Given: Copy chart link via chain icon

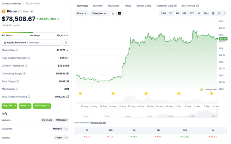Looking at the screenshot, I should 219,13.
